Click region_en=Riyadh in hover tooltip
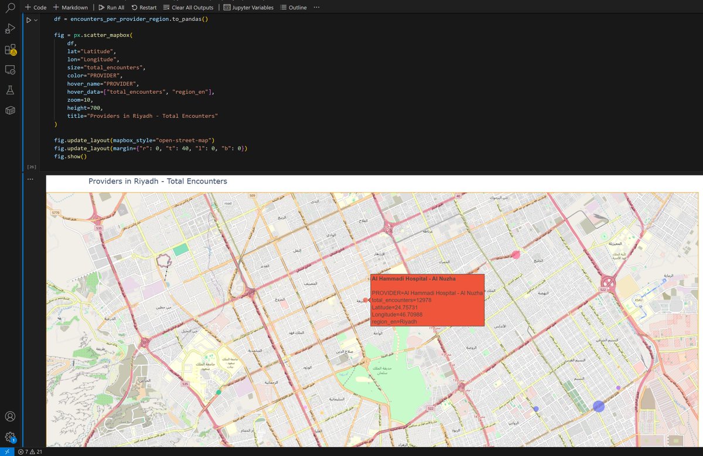 (394, 322)
